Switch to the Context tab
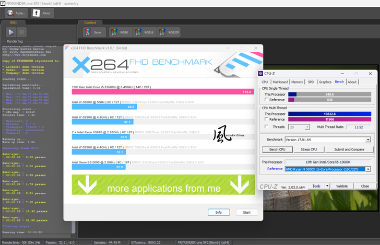Viewport: 380px width, 245px height. [90, 22]
